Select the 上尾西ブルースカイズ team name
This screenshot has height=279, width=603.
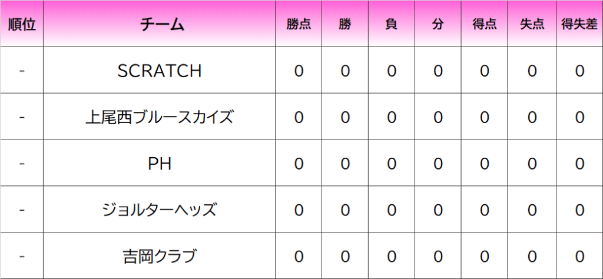(x=160, y=117)
